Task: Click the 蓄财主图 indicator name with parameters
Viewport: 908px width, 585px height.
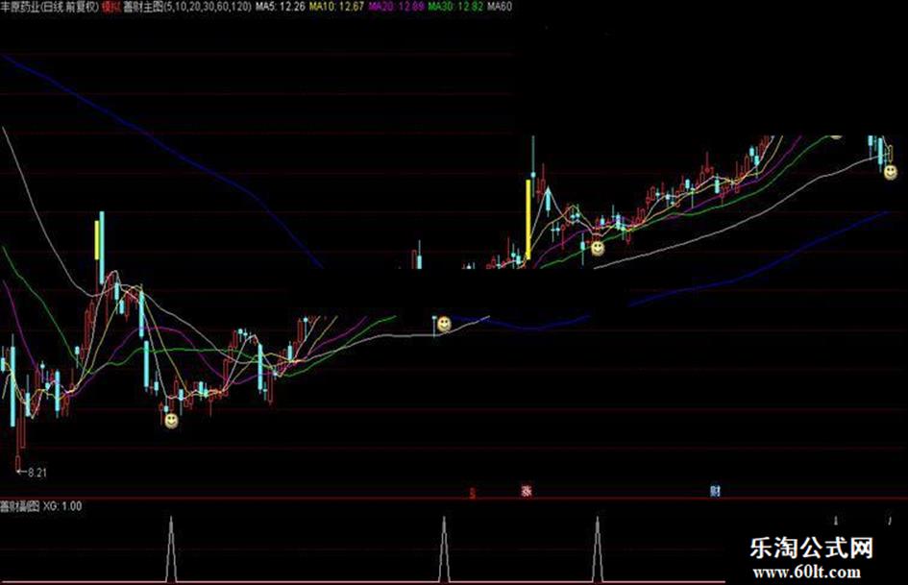Action: pos(187,7)
